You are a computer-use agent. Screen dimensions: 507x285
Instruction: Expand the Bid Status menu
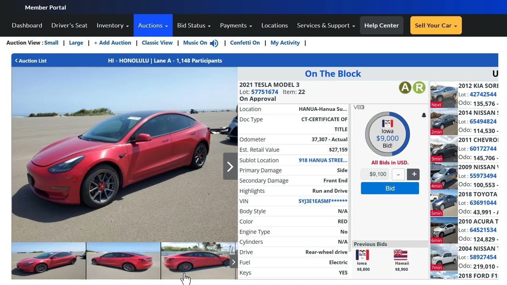194,25
